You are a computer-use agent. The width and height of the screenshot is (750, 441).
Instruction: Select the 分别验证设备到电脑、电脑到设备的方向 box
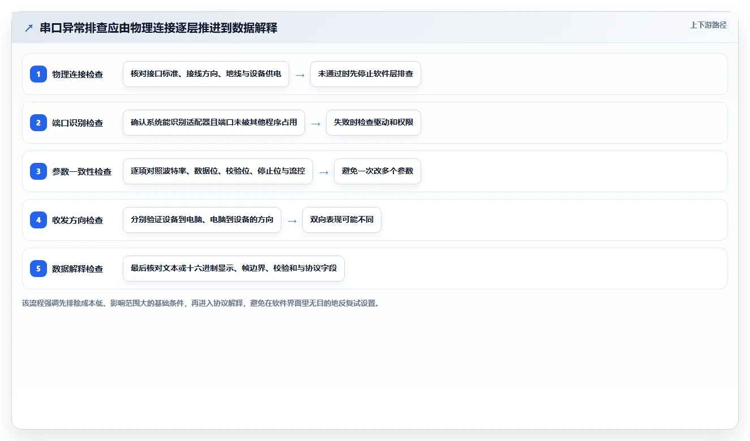(x=202, y=220)
